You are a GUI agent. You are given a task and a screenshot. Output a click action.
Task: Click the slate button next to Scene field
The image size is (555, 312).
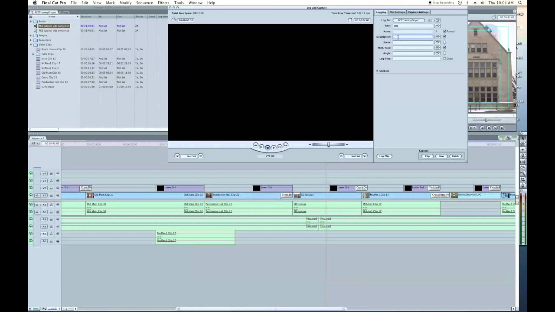pyautogui.click(x=437, y=42)
